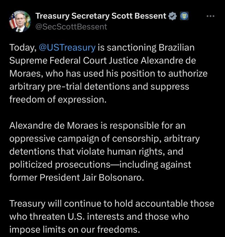Open the three-dot more options menu
Viewport: 225px width, 237px height.
[211, 16]
